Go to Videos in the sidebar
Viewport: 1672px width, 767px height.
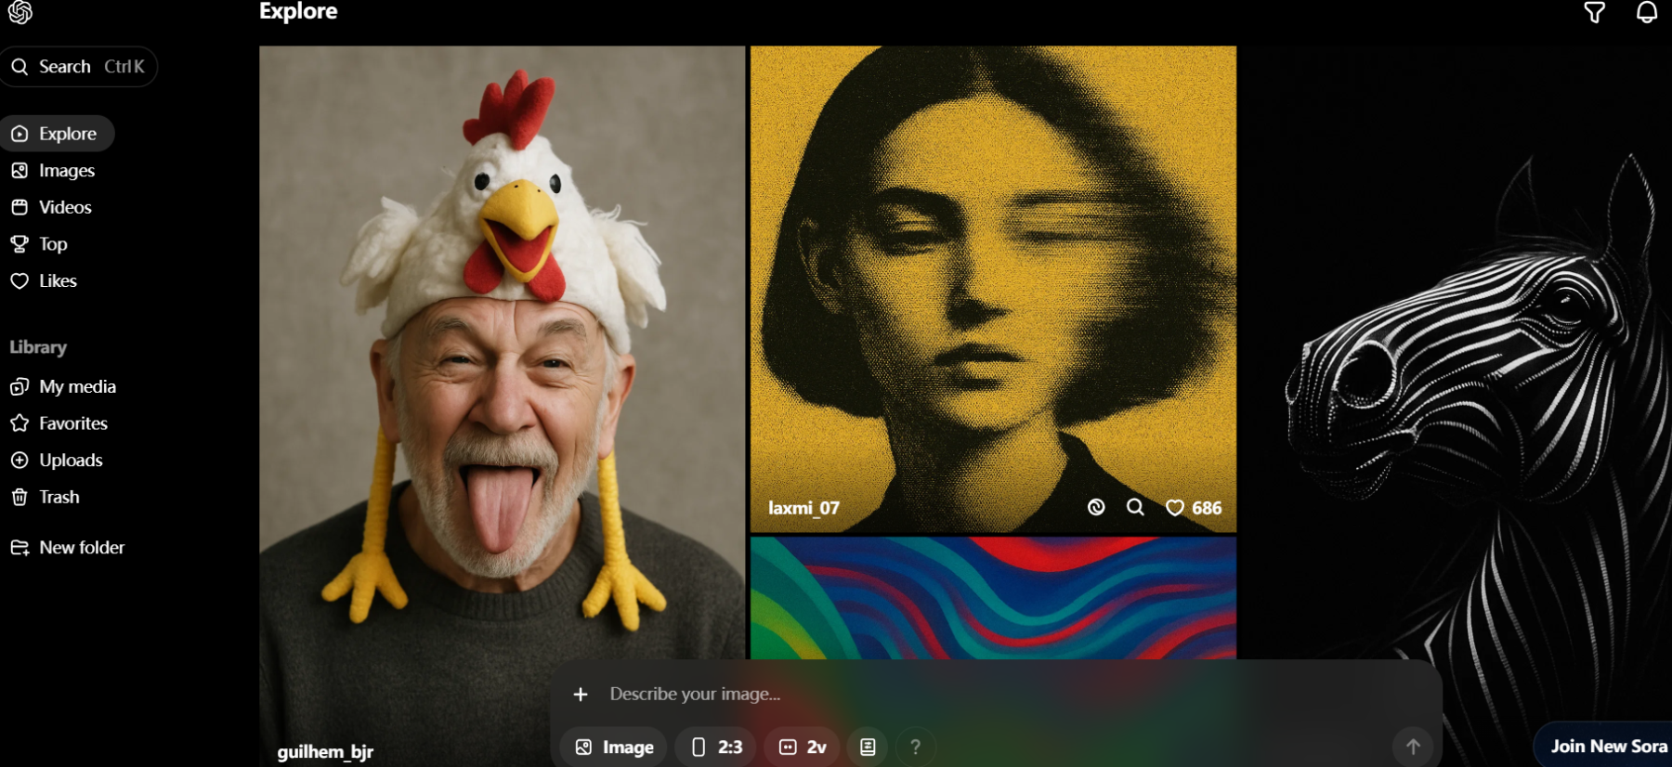[x=64, y=207]
